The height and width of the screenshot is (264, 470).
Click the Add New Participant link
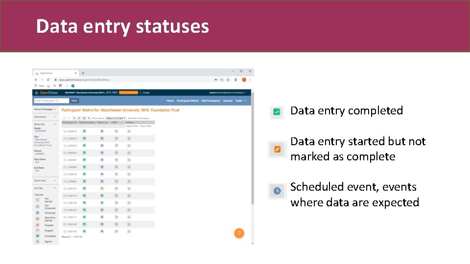(x=140, y=118)
